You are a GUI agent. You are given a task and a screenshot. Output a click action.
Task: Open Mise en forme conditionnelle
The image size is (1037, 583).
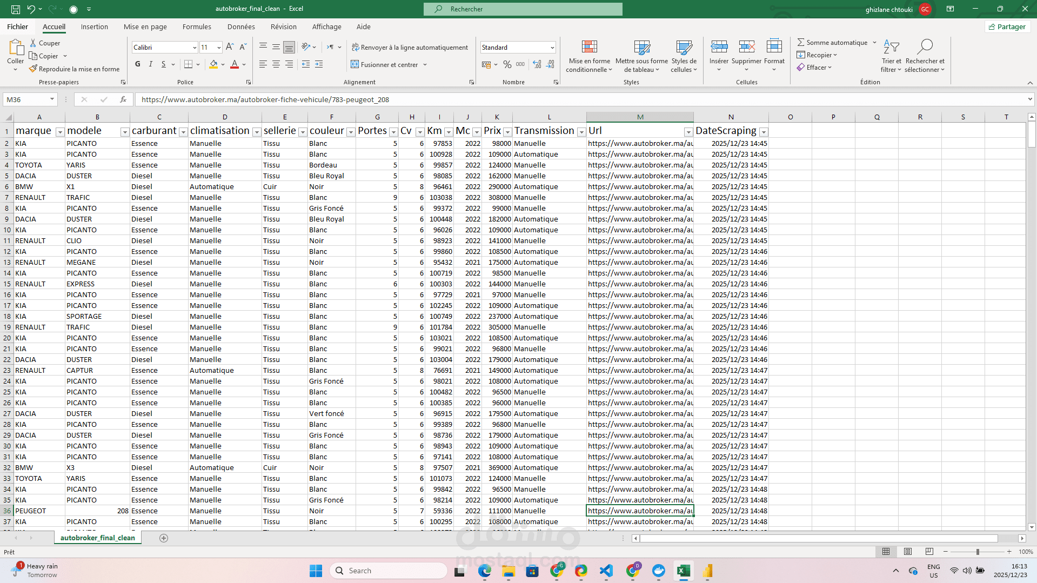(x=589, y=56)
